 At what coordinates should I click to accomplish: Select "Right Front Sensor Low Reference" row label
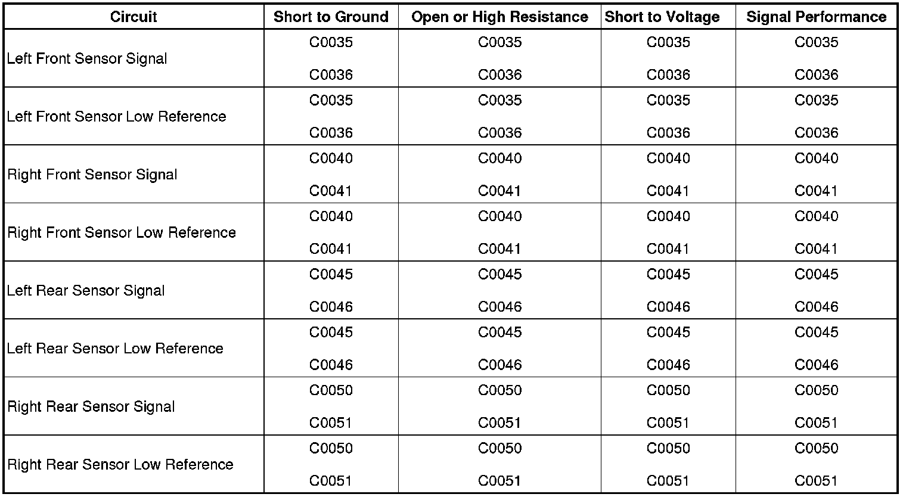[x=122, y=232]
